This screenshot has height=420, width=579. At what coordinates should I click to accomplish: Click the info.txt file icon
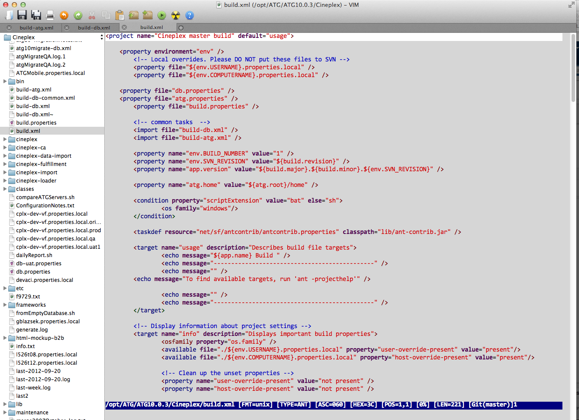(x=12, y=346)
